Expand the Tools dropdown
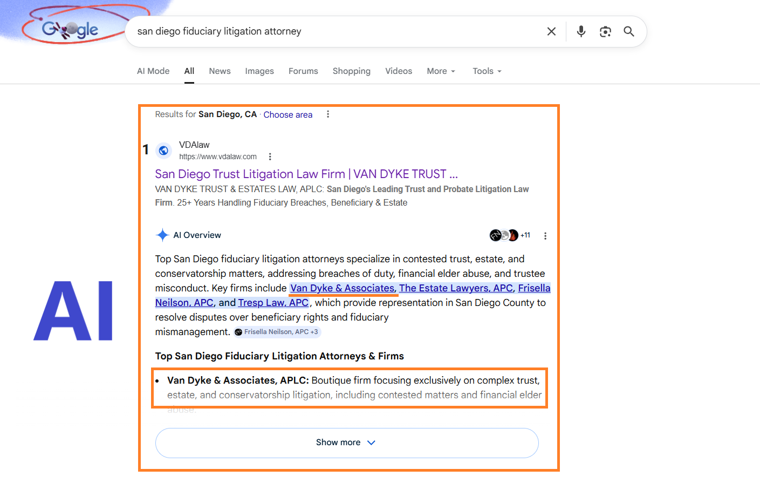This screenshot has width=760, height=490. 487,71
